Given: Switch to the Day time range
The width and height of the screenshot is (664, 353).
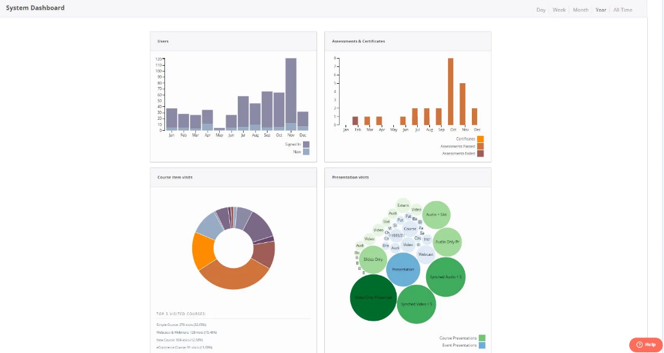Looking at the screenshot, I should coord(541,10).
